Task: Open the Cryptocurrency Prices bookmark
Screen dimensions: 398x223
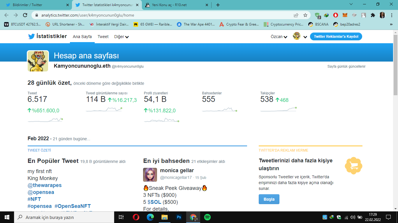Action: pos(283,24)
